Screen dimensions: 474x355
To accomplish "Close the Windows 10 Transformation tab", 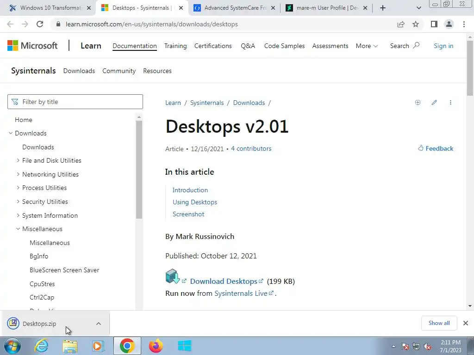I will pos(89,8).
